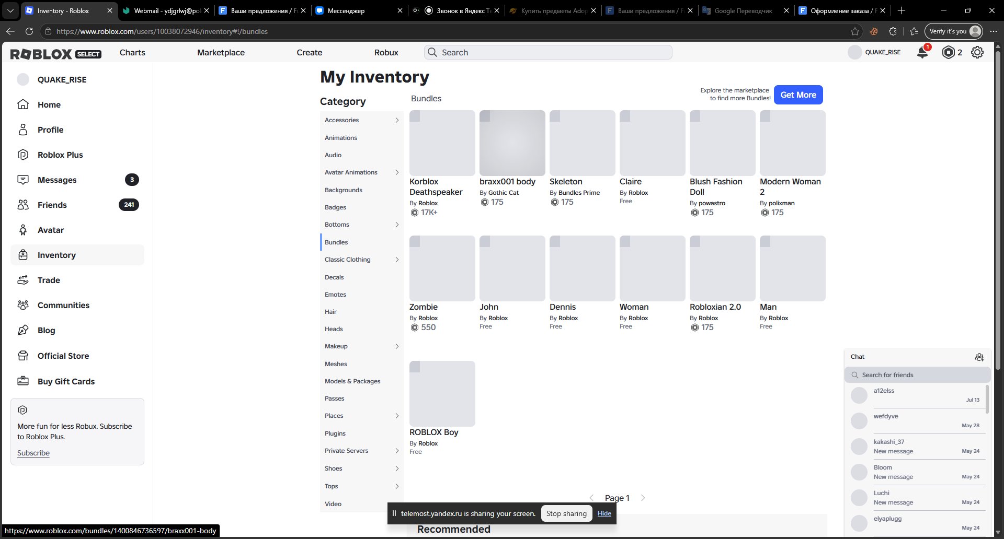The height and width of the screenshot is (539, 1004).
Task: Open settings with the gear icon
Action: point(977,52)
